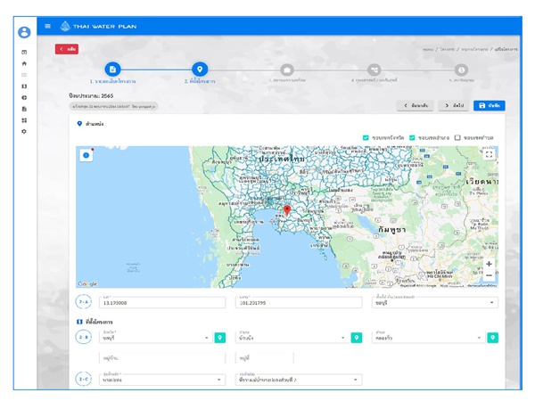Screen dimensions: 535x401
Task: Open subdistrict dropdown showing คลองกิ่ว
Action: coord(428,338)
